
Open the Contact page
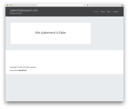[115, 12]
